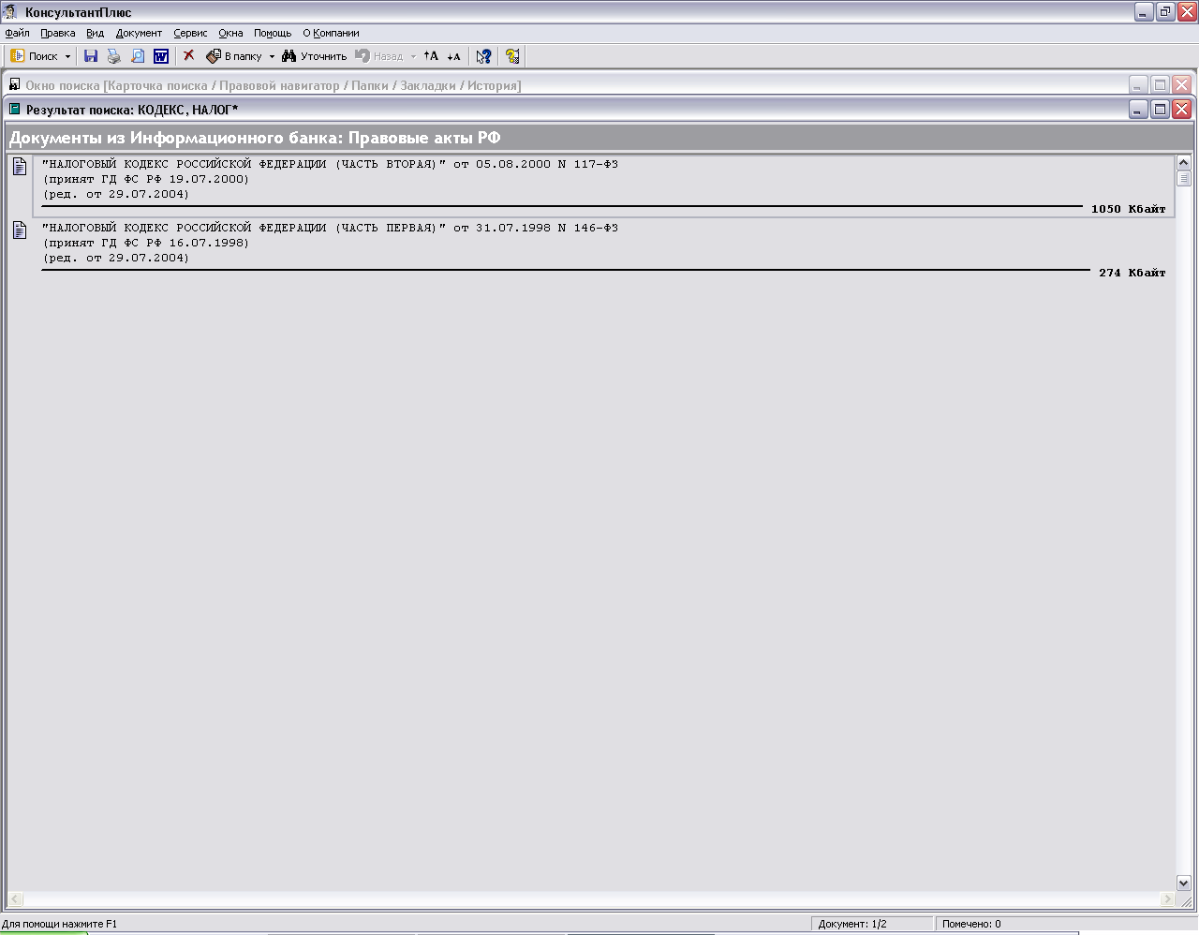The width and height of the screenshot is (1199, 935).
Task: Click scrollbar down arrow in results list
Action: click(1184, 883)
